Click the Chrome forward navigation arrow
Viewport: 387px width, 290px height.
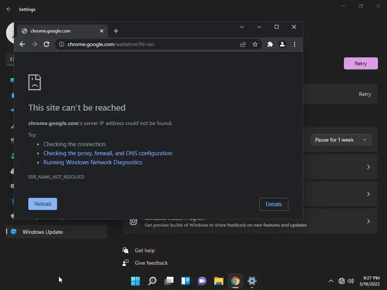[34, 44]
